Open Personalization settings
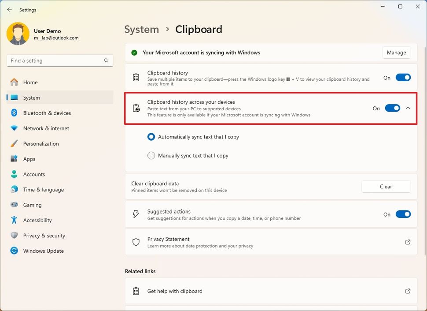Image resolution: width=427 pixels, height=311 pixels. [x=40, y=143]
